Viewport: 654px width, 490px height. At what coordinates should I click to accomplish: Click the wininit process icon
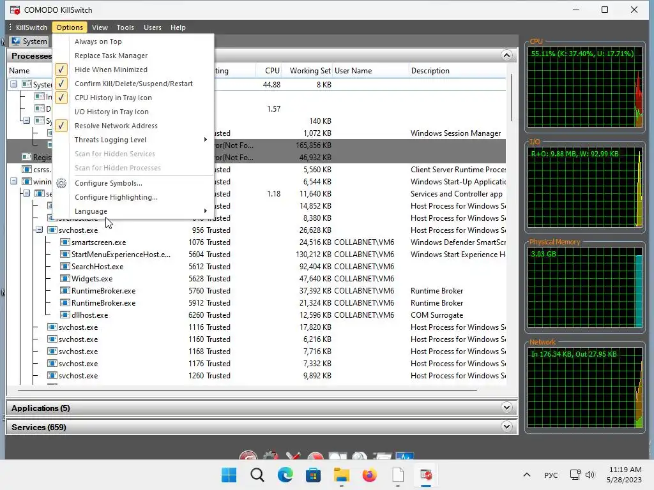click(27, 181)
